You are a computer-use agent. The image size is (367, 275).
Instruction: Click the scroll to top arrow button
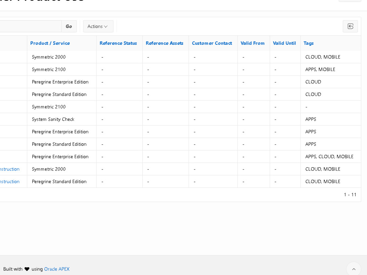coord(354,269)
